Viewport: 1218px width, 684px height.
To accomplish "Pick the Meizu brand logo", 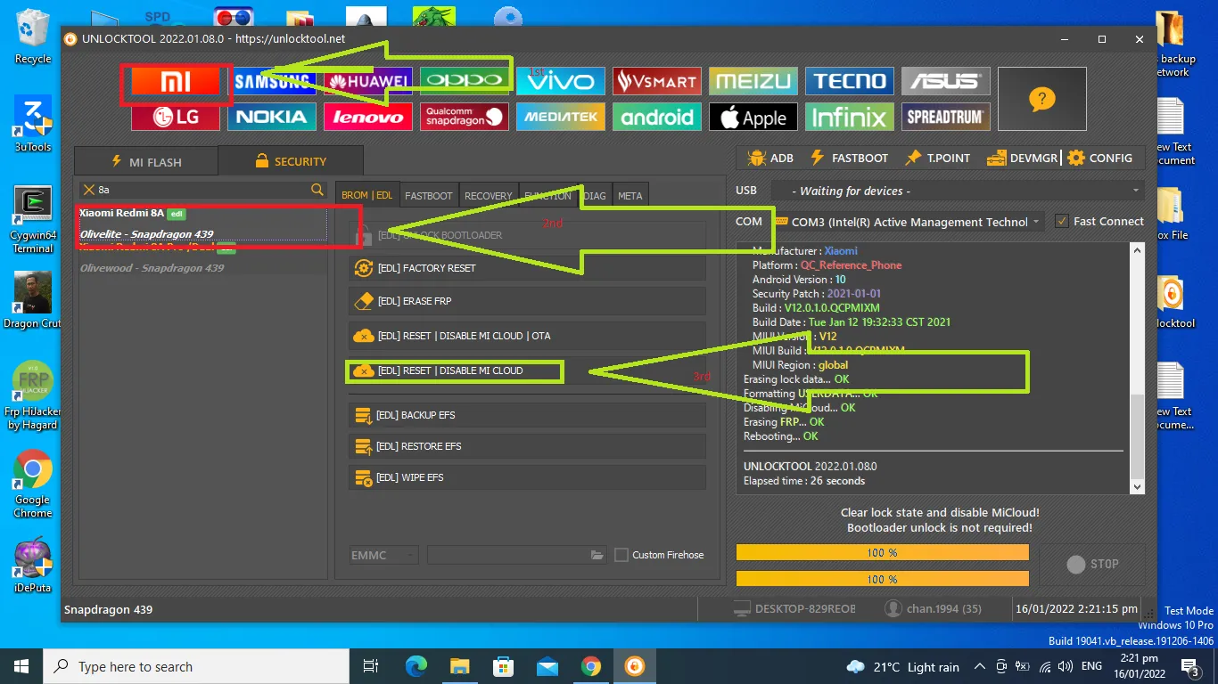I will 753,82.
